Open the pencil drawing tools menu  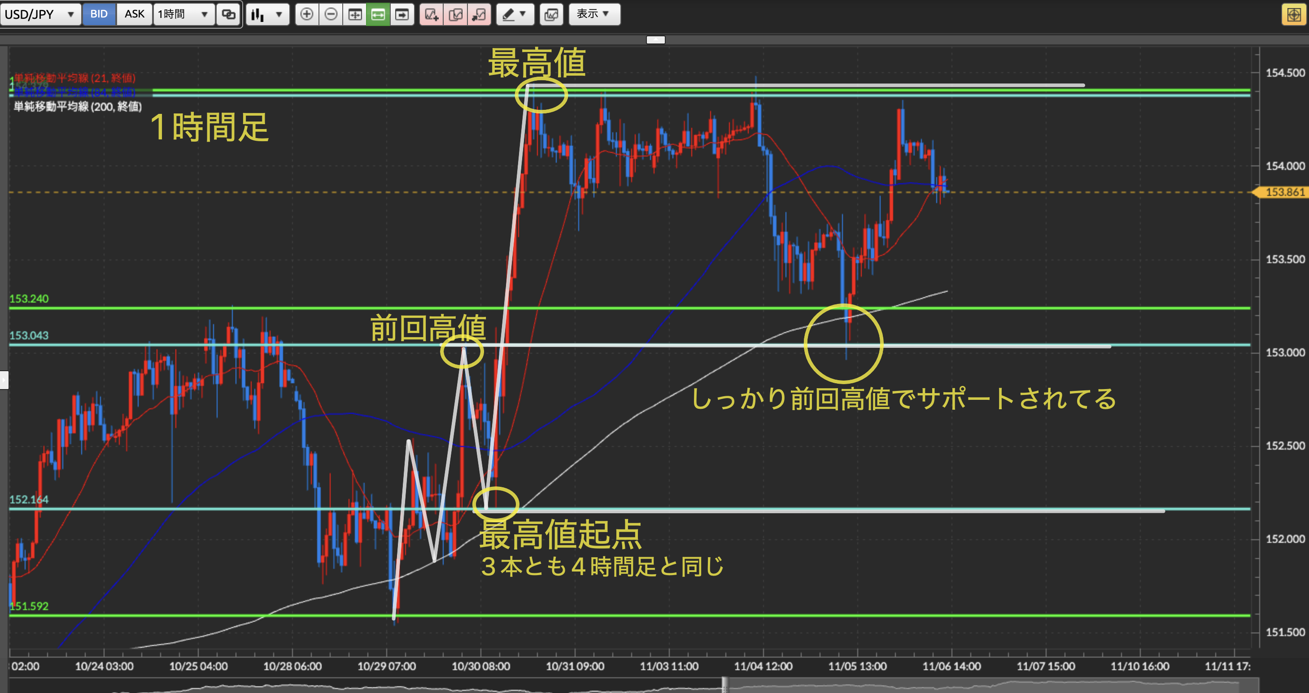tap(514, 14)
